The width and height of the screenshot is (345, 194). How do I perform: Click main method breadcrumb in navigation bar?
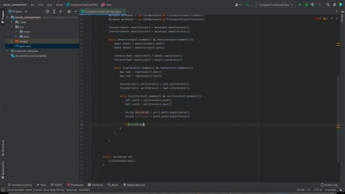coord(107,5)
